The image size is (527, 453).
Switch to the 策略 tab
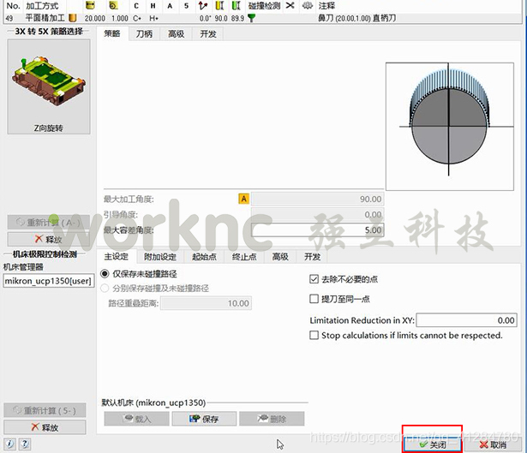[112, 33]
